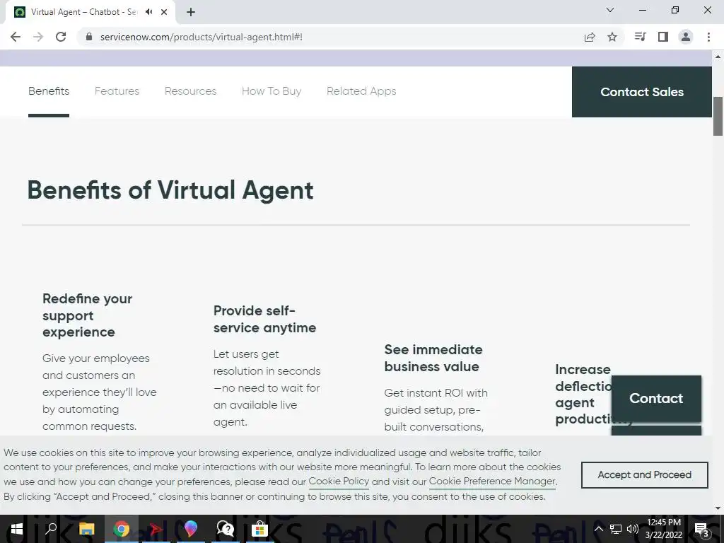This screenshot has height=543, width=724.
Task: Show hidden system tray icons
Action: coord(598,529)
